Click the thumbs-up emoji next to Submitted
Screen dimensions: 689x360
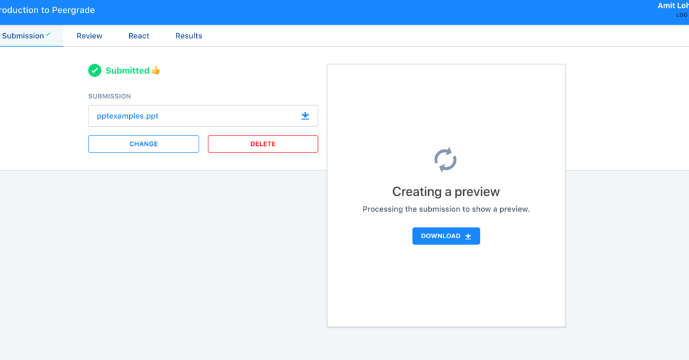coord(156,70)
